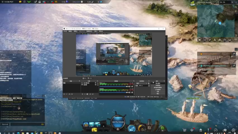Zoom the minimap with the magnifier icon
Screen dimensions: 238x134
coord(236,7)
